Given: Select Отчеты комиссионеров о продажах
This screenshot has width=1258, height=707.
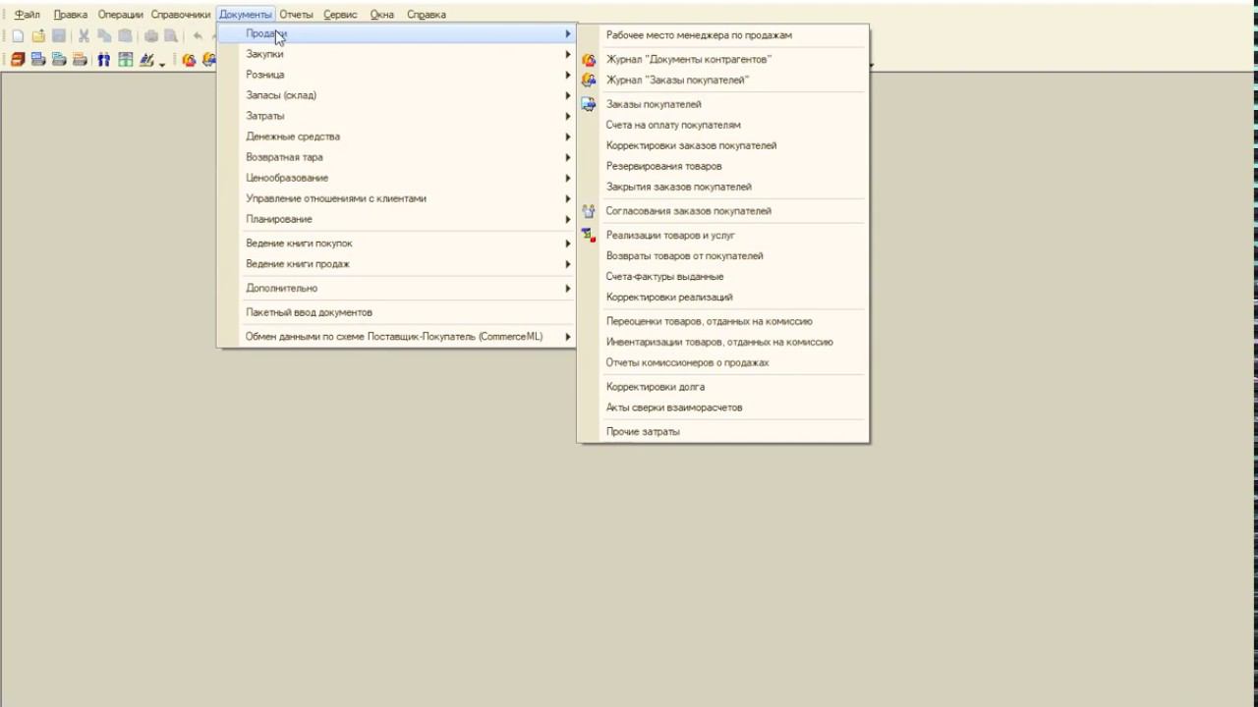Looking at the screenshot, I should 723,362.
